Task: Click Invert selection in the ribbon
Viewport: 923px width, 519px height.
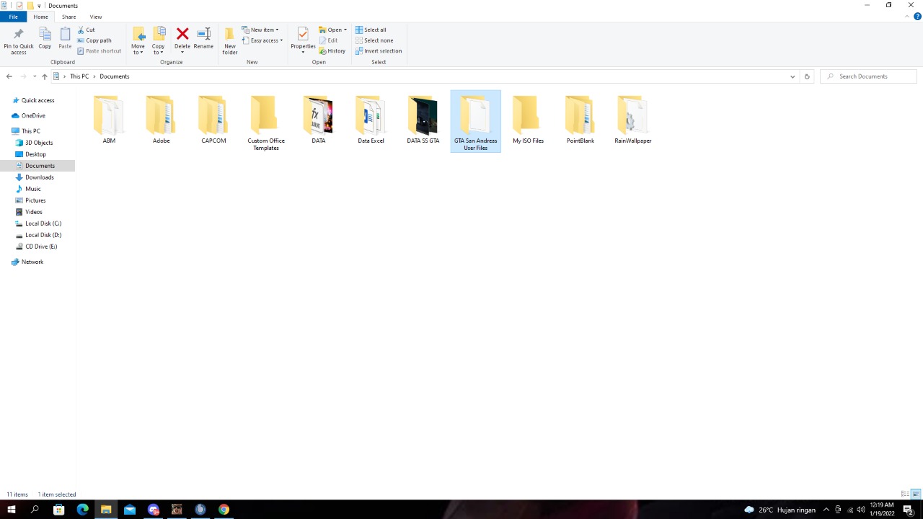Action: (x=379, y=51)
